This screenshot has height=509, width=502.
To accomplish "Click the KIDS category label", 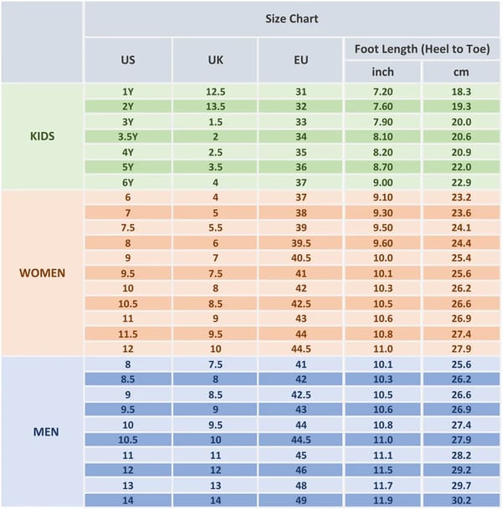I will [42, 136].
